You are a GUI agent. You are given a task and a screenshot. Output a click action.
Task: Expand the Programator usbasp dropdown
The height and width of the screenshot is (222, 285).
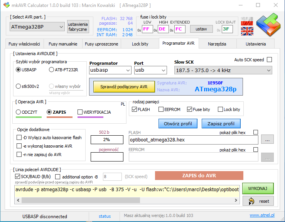tap(110, 70)
